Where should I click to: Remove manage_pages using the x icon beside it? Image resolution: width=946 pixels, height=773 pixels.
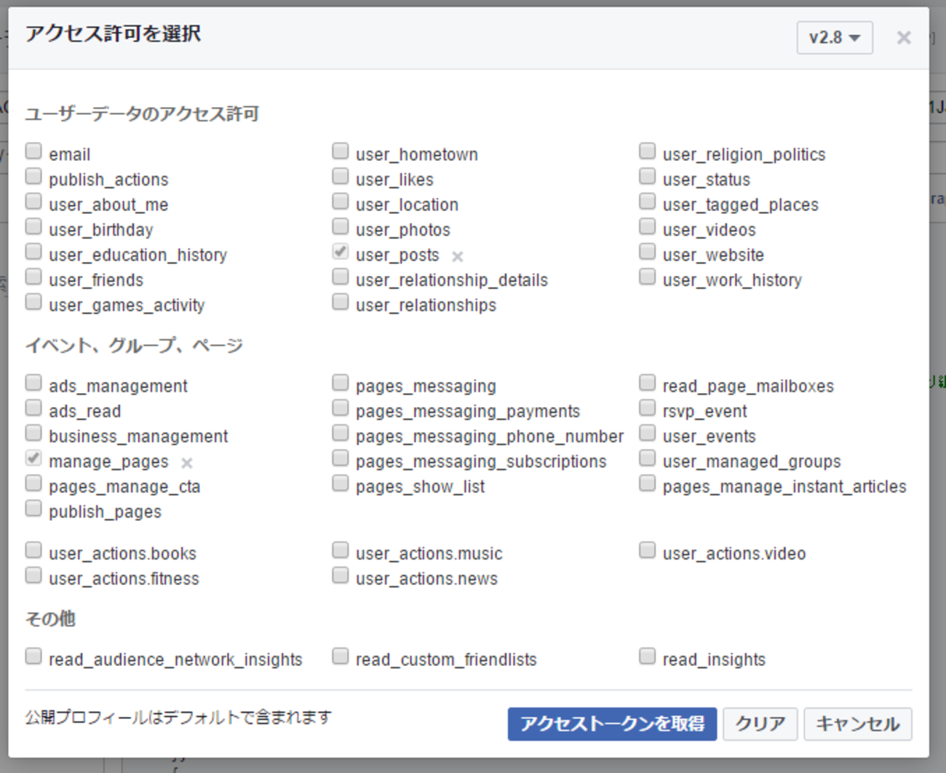point(187,463)
